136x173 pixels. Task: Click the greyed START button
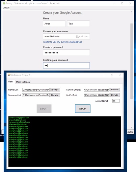[44, 109]
